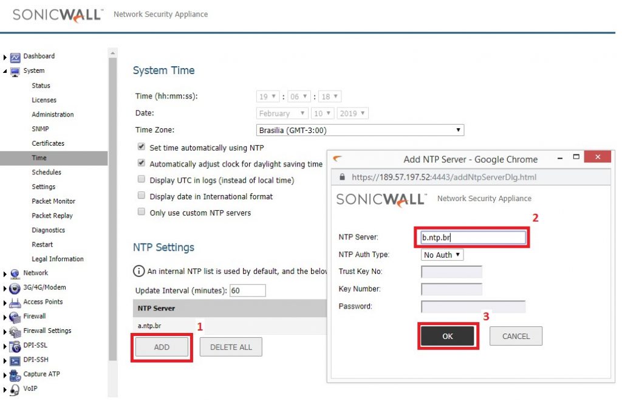This screenshot has width=622, height=401.
Task: Maximize the Add NTP Server popup
Action: tap(576, 157)
